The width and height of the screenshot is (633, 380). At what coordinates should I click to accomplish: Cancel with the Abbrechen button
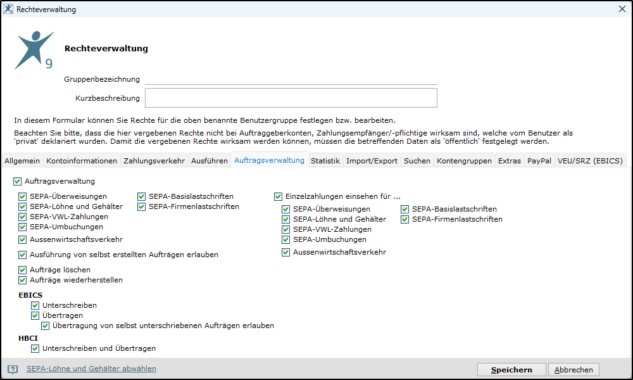pos(573,370)
